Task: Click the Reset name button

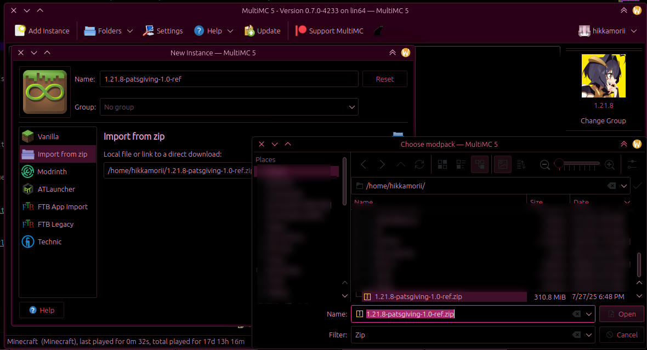Action: click(x=384, y=79)
